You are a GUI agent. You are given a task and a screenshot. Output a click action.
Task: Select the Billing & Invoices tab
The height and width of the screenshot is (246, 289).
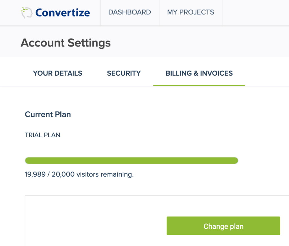click(199, 73)
